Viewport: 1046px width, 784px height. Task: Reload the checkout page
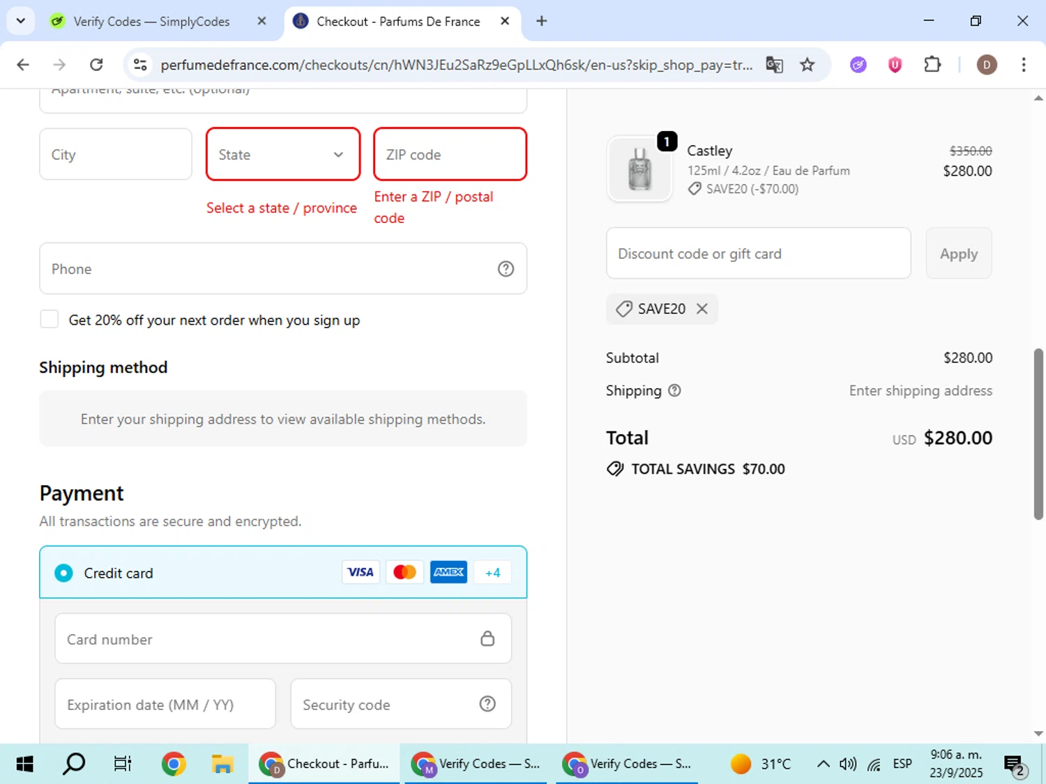click(96, 65)
